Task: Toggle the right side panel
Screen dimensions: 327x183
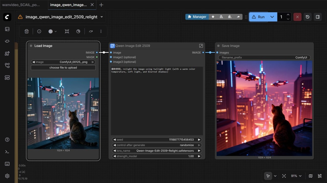Action: coord(318,17)
